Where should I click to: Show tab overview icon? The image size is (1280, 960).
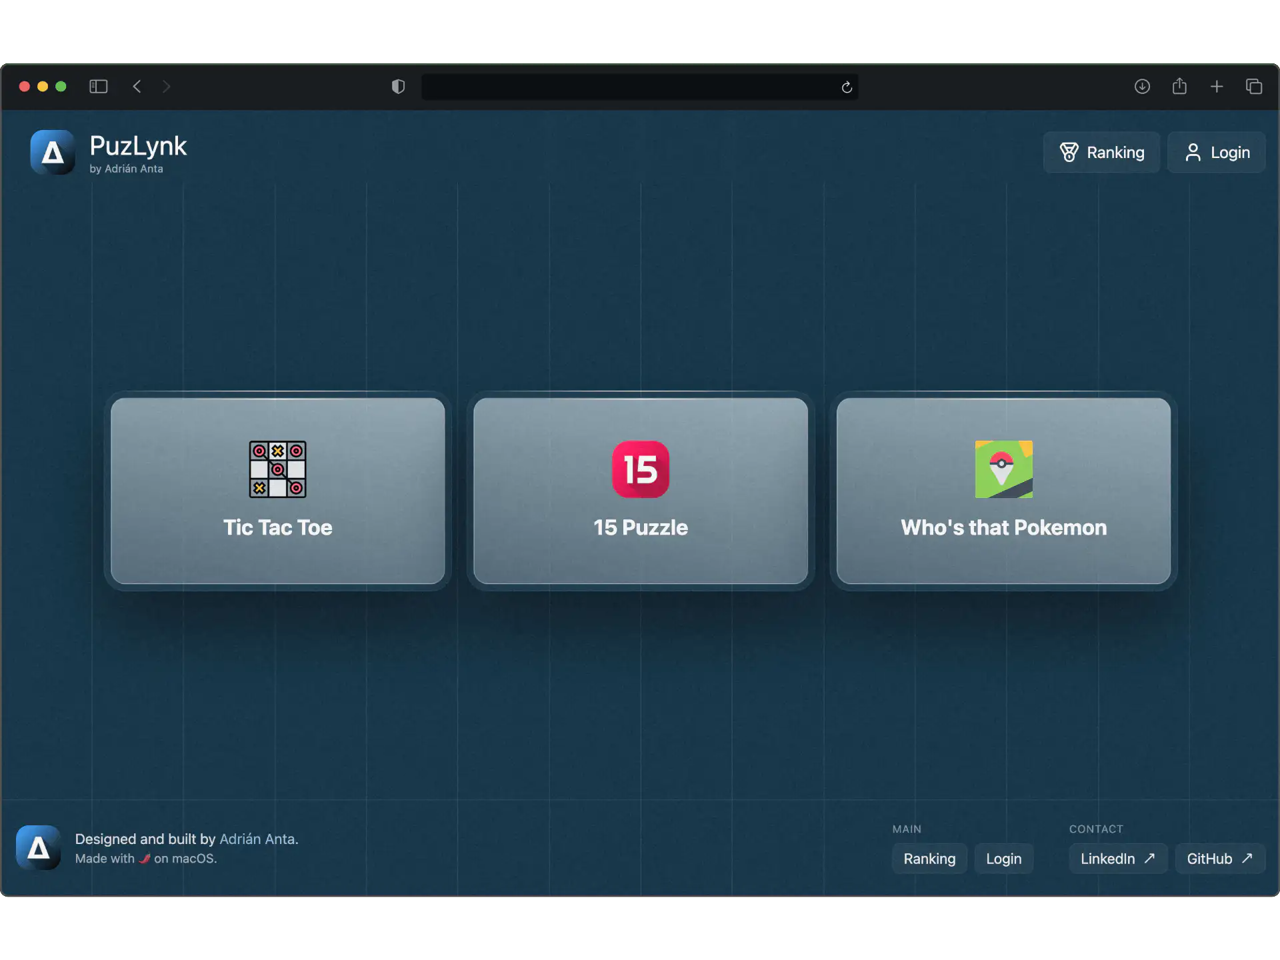1254,87
